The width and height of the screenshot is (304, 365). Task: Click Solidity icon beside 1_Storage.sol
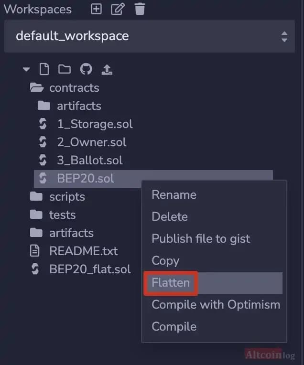[43, 124]
